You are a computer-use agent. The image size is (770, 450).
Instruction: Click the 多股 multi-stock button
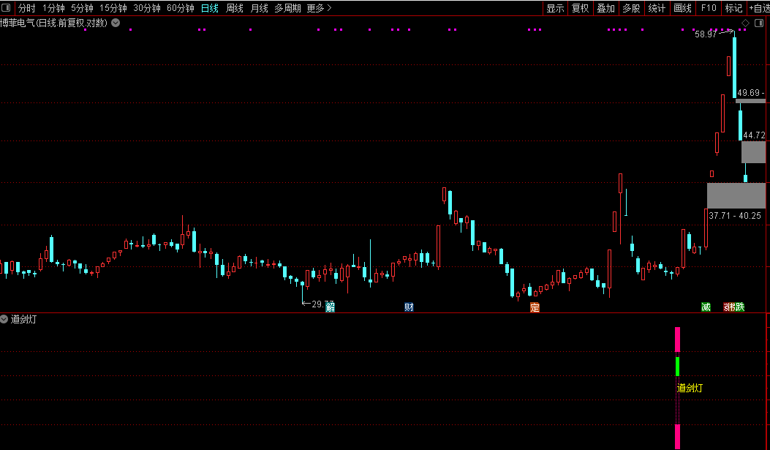(632, 8)
